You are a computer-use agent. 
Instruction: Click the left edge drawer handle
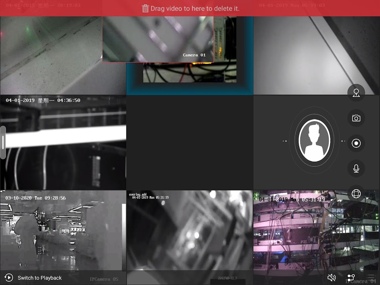coord(3,142)
